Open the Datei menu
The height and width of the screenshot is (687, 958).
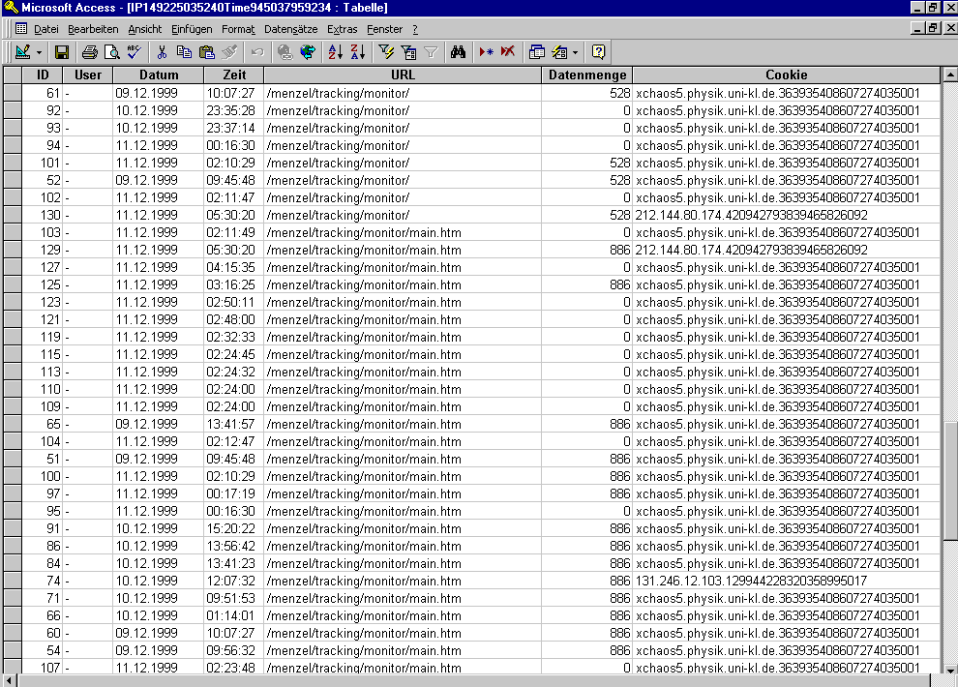46,29
